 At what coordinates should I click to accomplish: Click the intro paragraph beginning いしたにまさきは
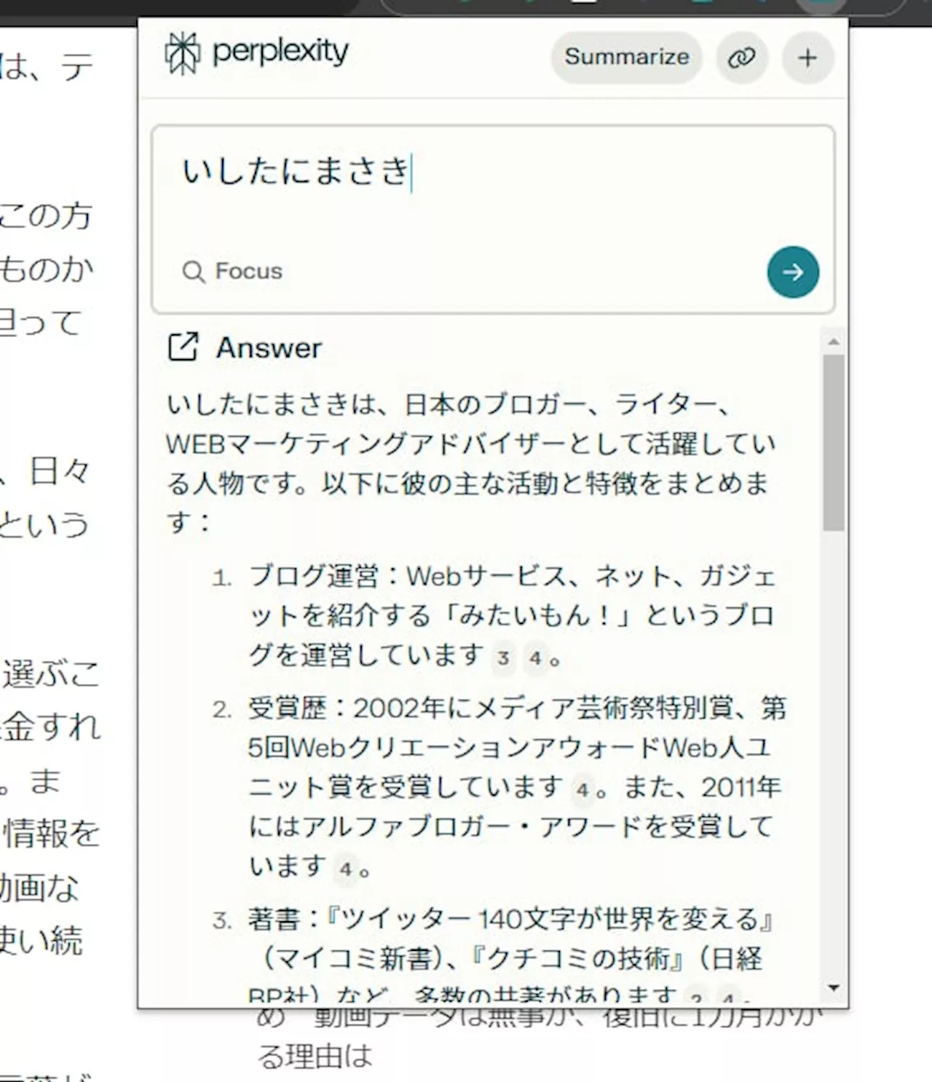click(x=471, y=462)
